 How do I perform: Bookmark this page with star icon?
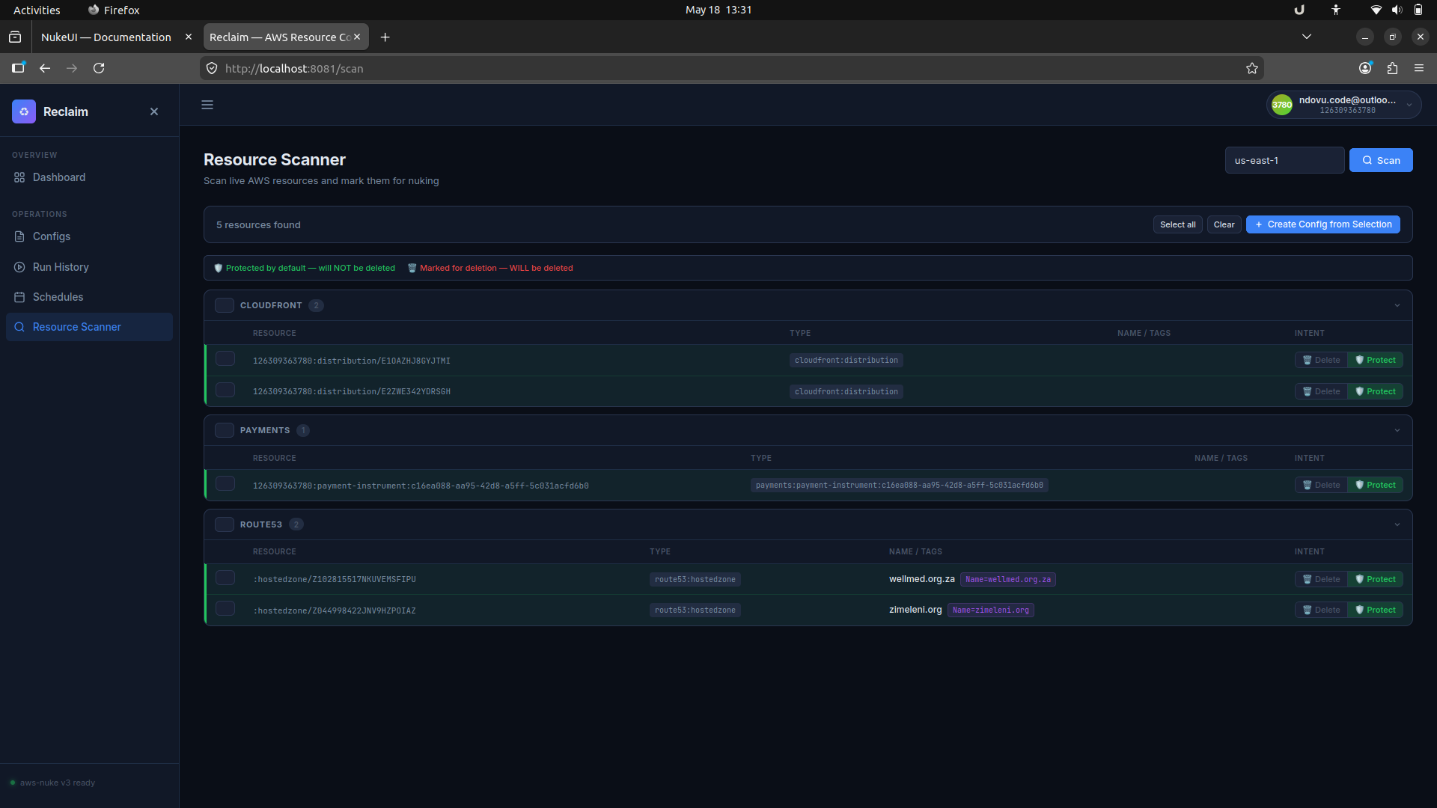[x=1251, y=68]
